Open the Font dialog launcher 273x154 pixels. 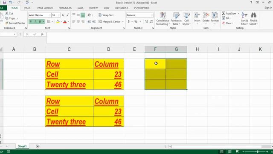pos(69,28)
